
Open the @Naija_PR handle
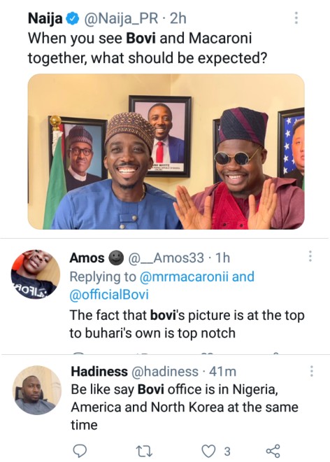pyautogui.click(x=121, y=19)
